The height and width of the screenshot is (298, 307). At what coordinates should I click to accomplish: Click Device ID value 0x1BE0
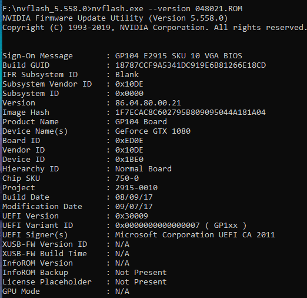(129, 160)
